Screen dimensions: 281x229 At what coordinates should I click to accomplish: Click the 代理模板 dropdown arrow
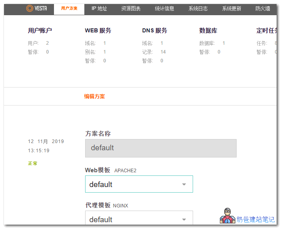(184, 219)
